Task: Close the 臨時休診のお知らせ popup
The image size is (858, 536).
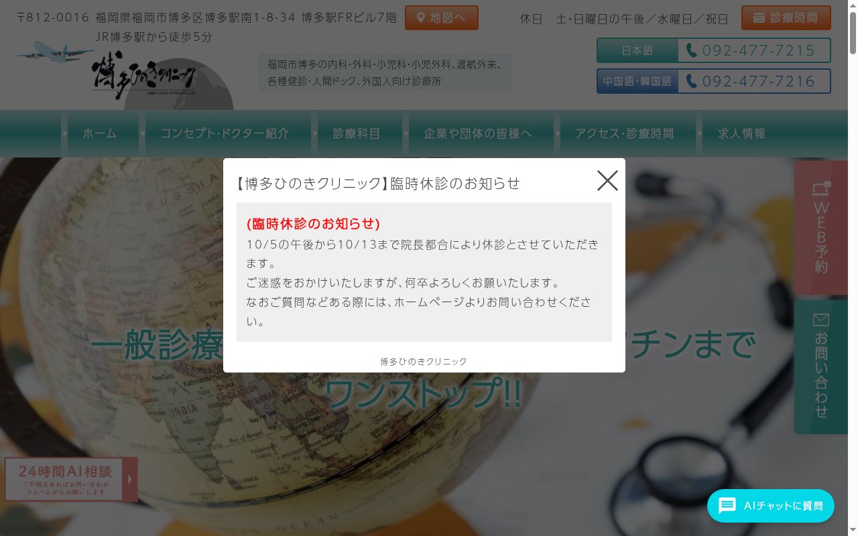Action: (607, 180)
